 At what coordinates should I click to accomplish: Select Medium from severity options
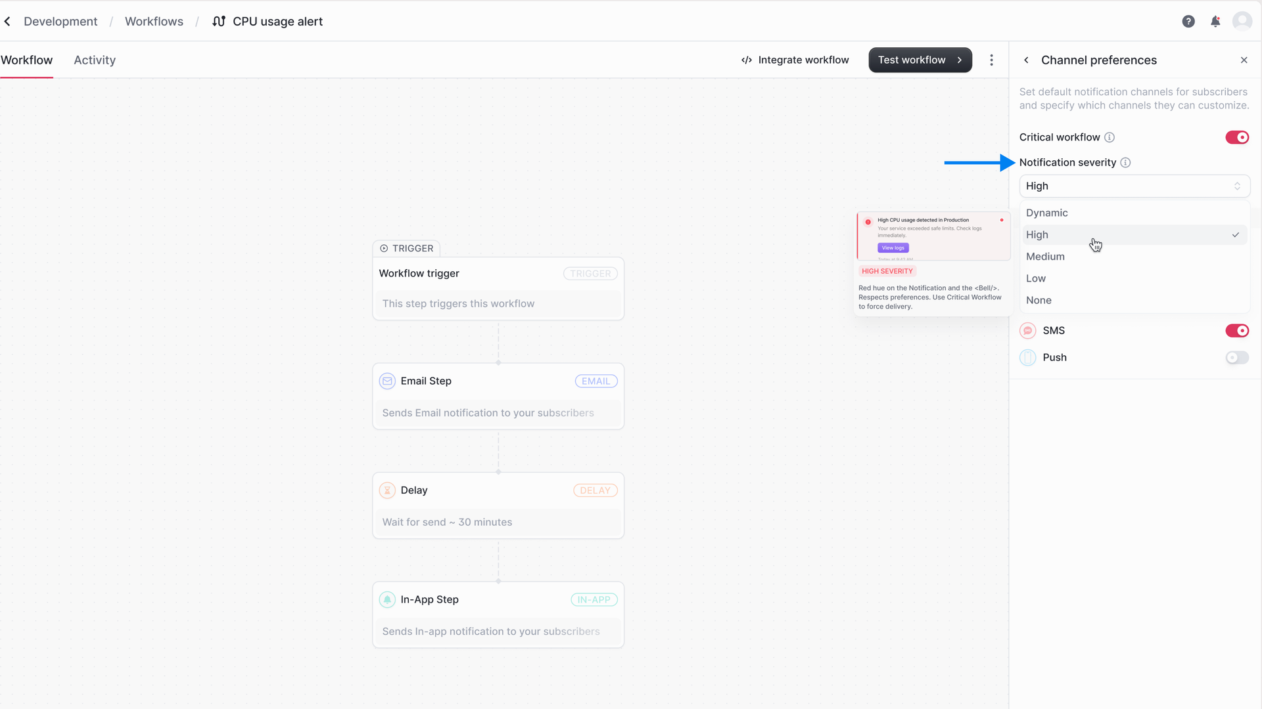[1045, 256]
